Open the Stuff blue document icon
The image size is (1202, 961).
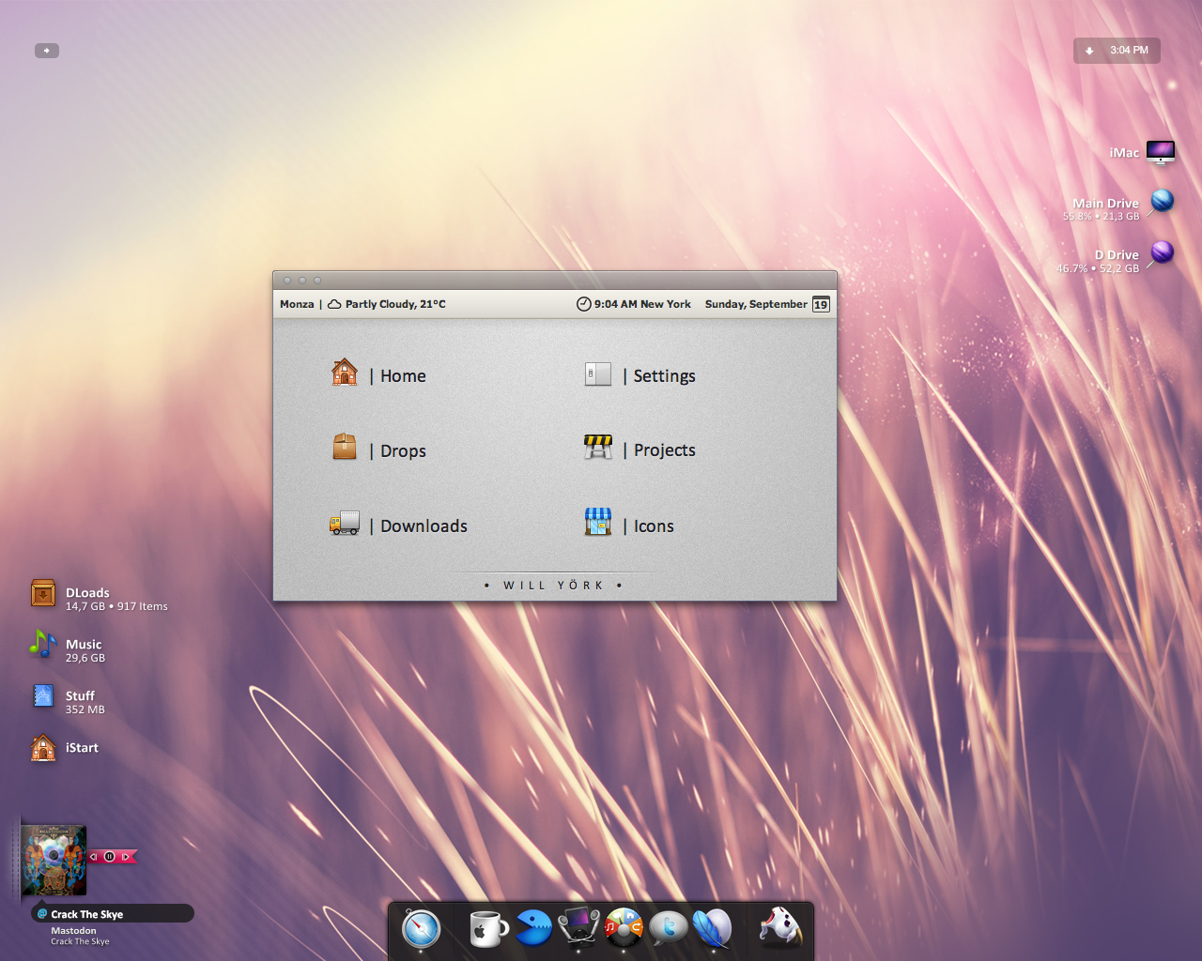coord(42,695)
